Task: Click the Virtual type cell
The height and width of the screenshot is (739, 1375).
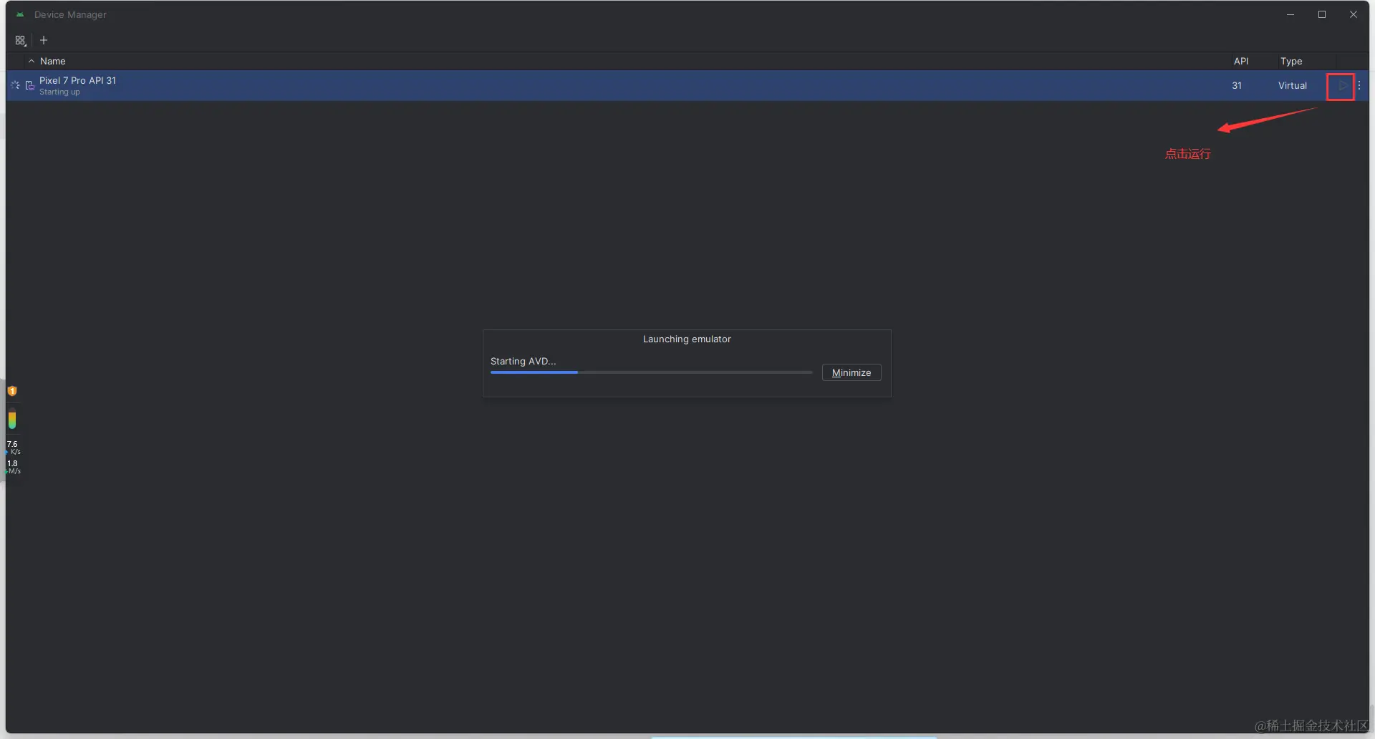Action: (1292, 85)
